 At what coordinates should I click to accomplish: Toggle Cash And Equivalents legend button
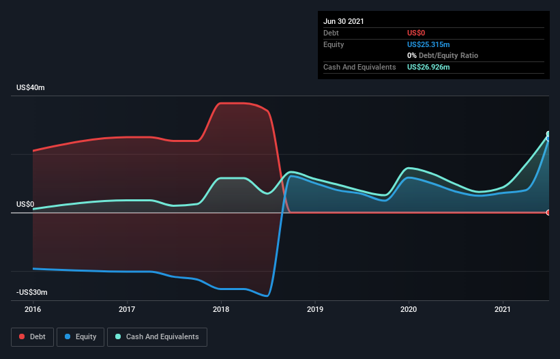coord(157,337)
